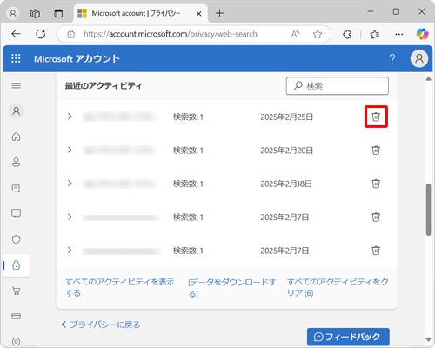Reload the page with refresh icon
435x348 pixels.
pos(41,34)
